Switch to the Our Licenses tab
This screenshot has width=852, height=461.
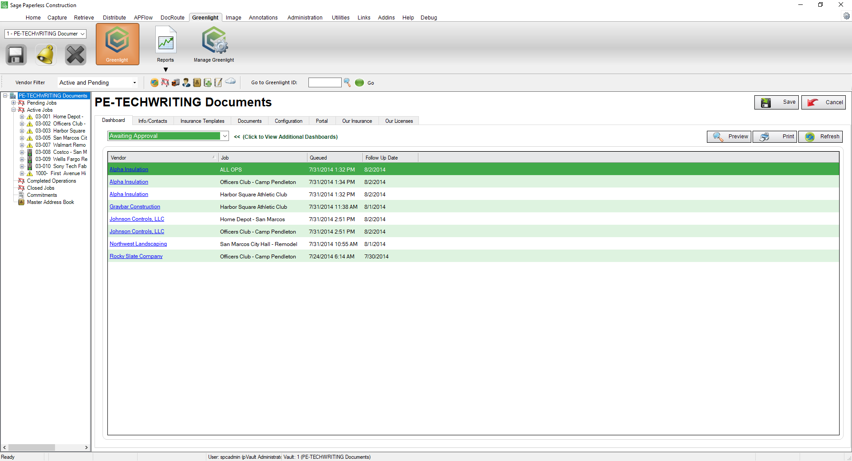click(x=399, y=121)
